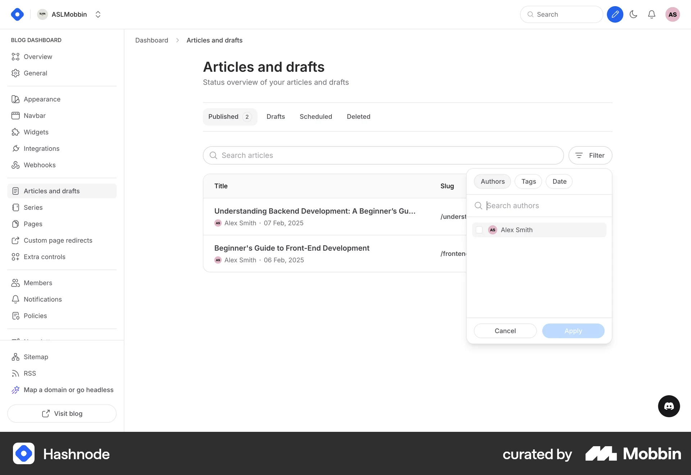Open the Discord chat button

669,406
